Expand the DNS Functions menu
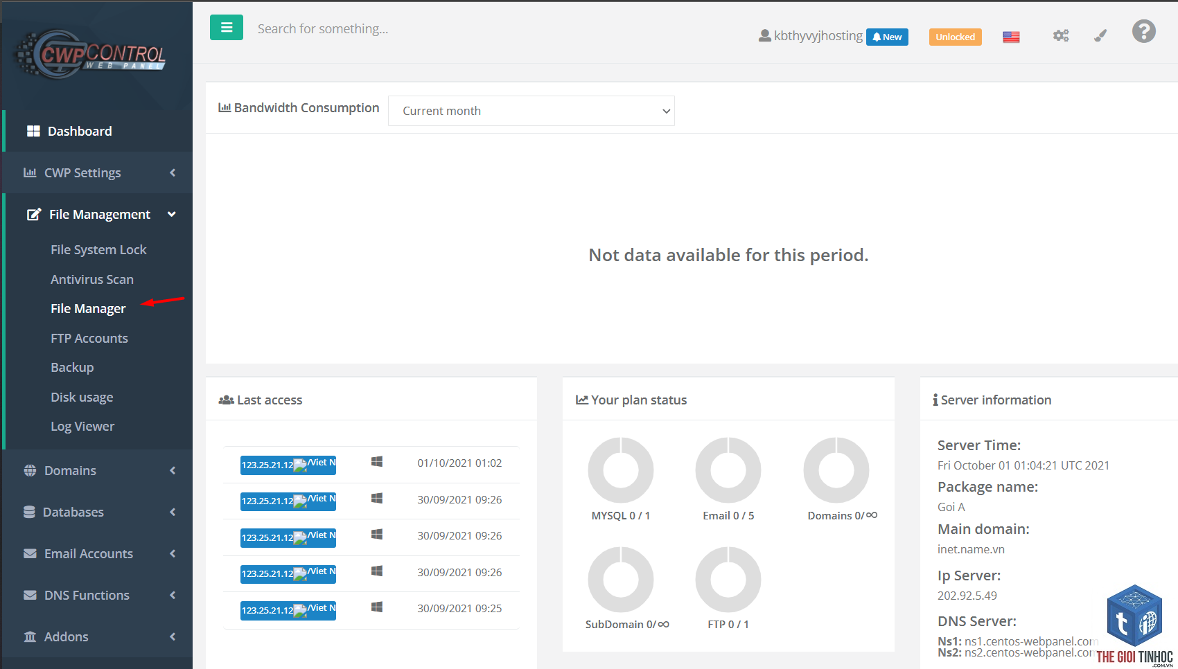The image size is (1178, 669). click(98, 595)
